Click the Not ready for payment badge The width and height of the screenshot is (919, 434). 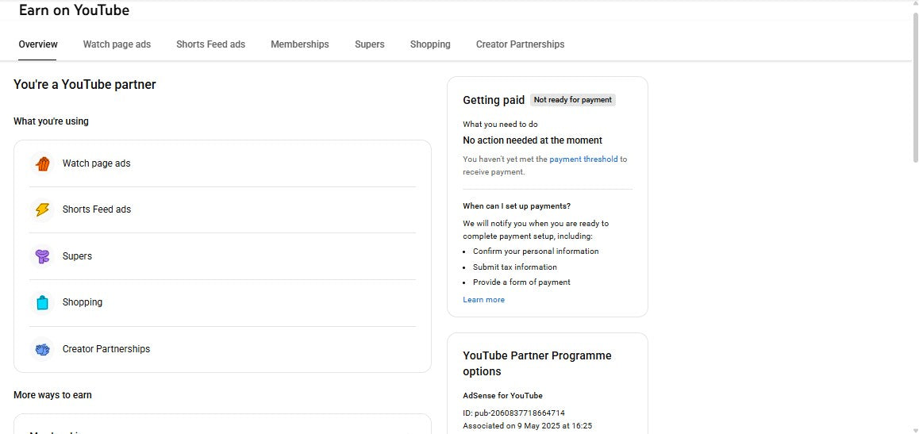(573, 99)
